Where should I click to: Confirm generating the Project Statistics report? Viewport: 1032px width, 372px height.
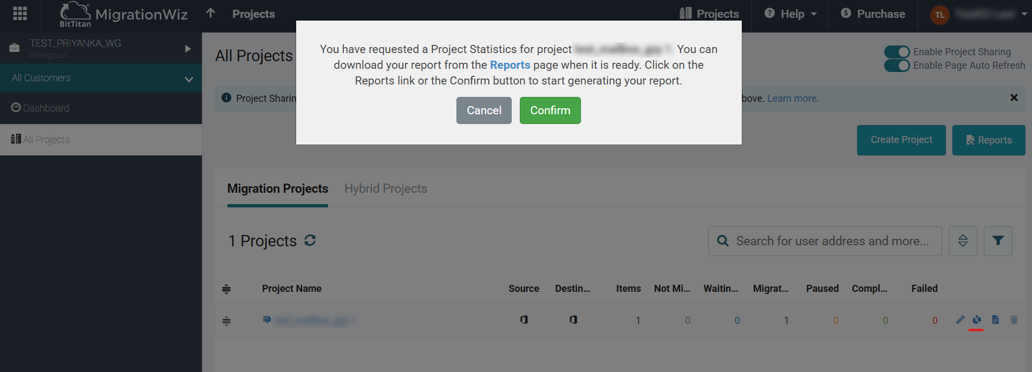pos(550,110)
